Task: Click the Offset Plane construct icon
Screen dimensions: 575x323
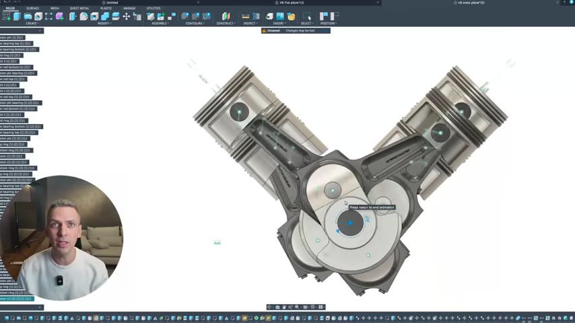Action: 226,16
